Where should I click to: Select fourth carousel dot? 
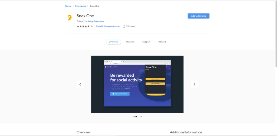click(141, 117)
